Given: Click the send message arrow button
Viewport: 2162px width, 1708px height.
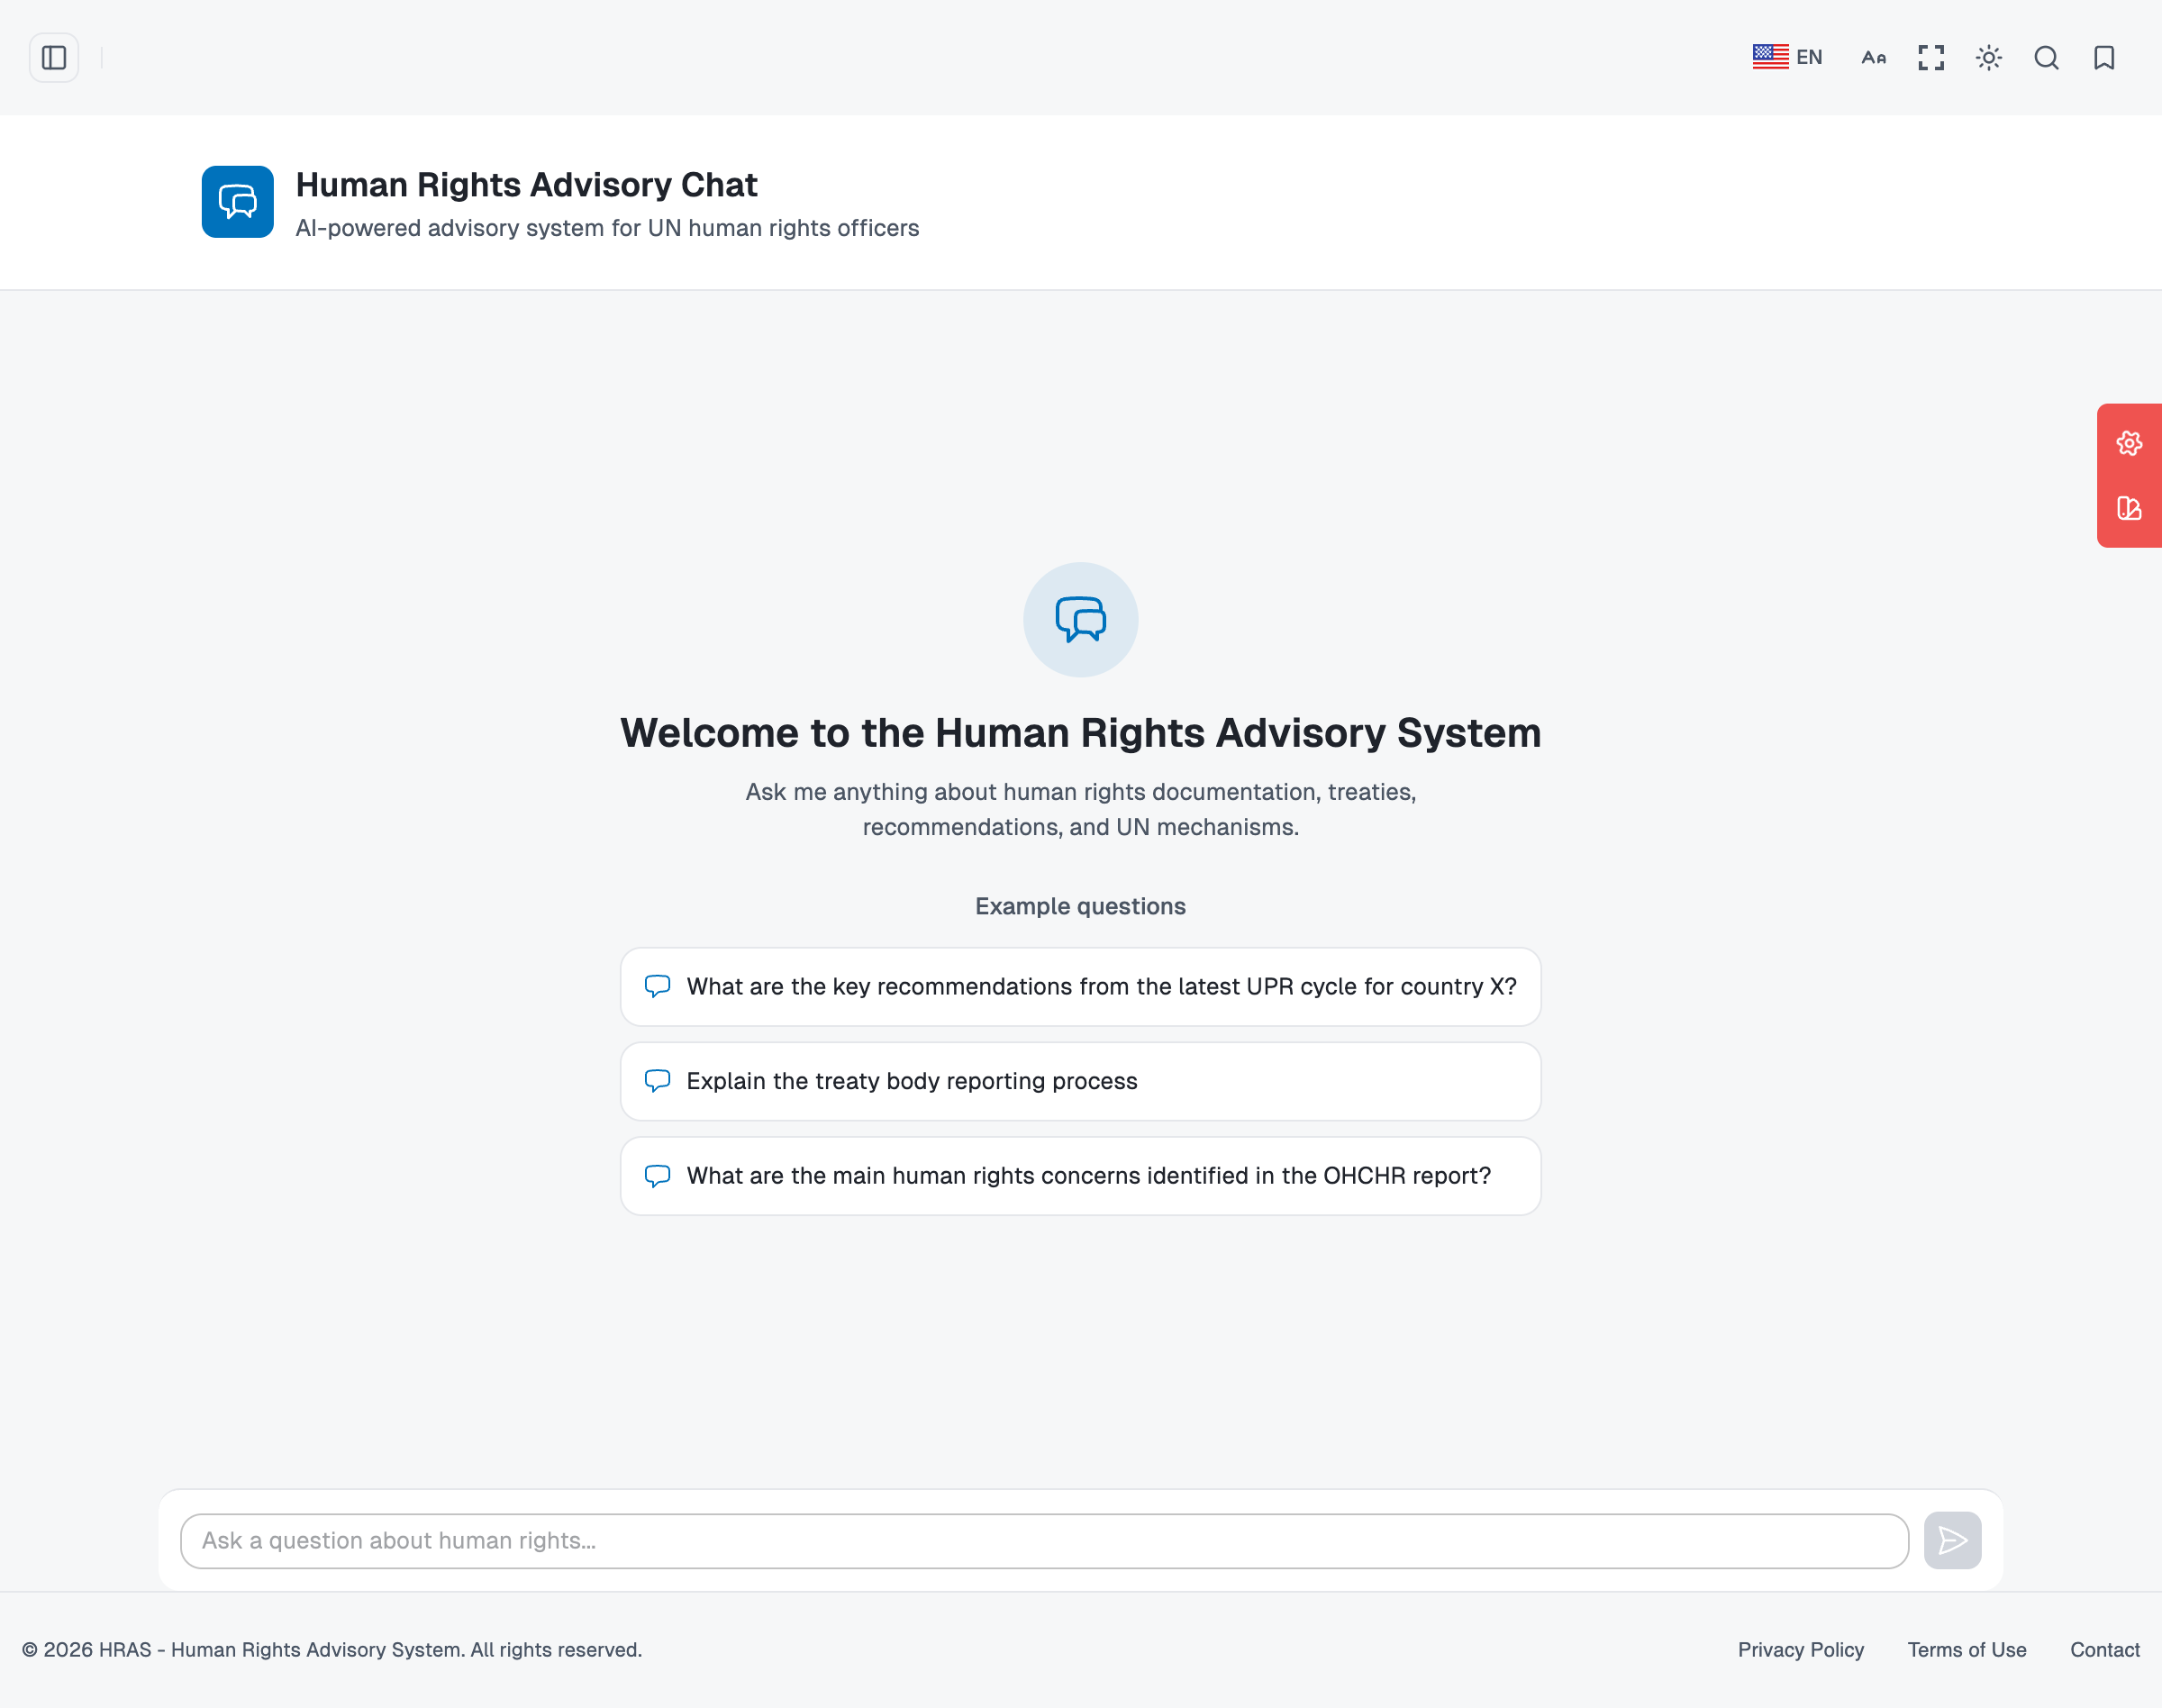Looking at the screenshot, I should click(1952, 1540).
